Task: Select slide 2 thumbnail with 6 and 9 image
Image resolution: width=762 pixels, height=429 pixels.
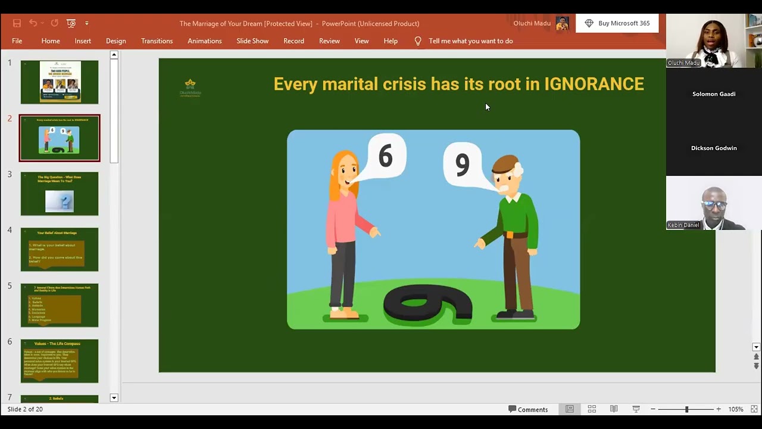Action: click(x=60, y=138)
